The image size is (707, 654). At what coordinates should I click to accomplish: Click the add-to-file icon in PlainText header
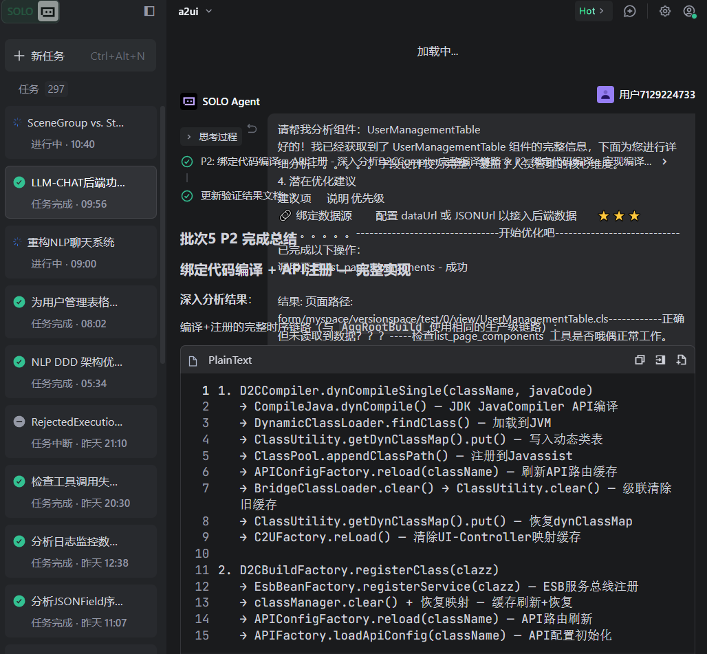pos(681,360)
